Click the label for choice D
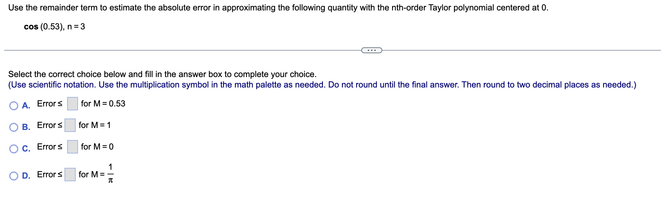 pos(26,176)
